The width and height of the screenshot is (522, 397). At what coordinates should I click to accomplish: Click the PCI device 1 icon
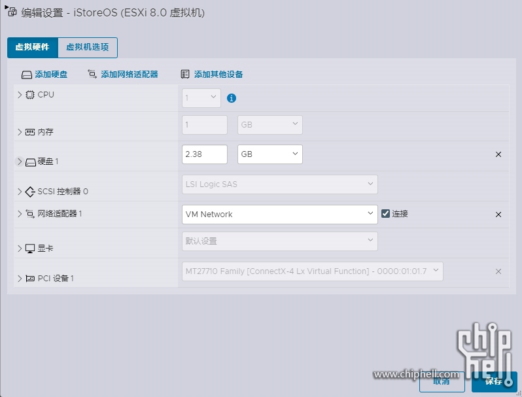30,279
